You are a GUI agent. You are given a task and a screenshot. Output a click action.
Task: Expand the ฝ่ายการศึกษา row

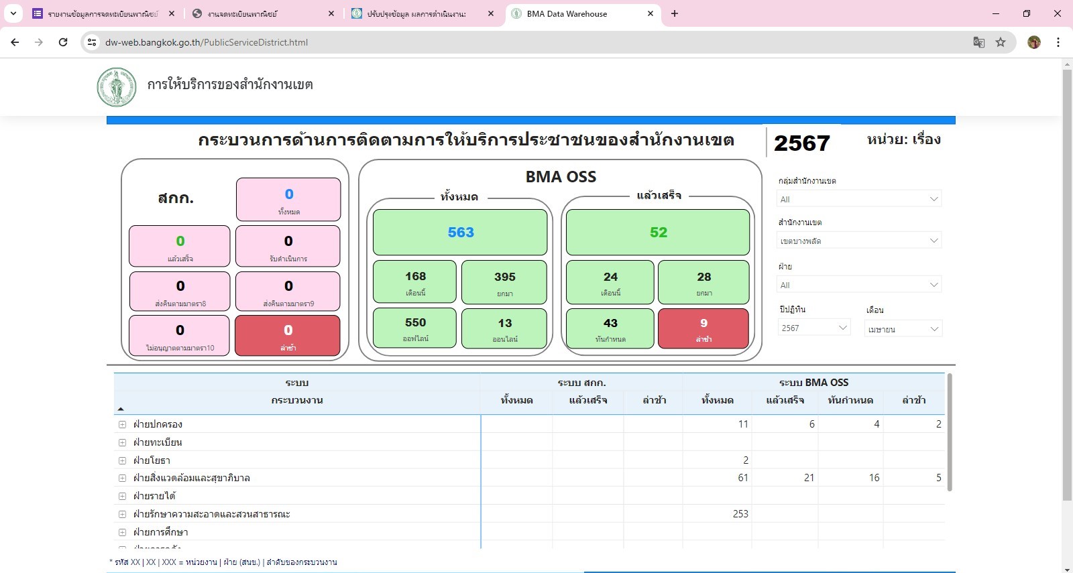point(122,532)
